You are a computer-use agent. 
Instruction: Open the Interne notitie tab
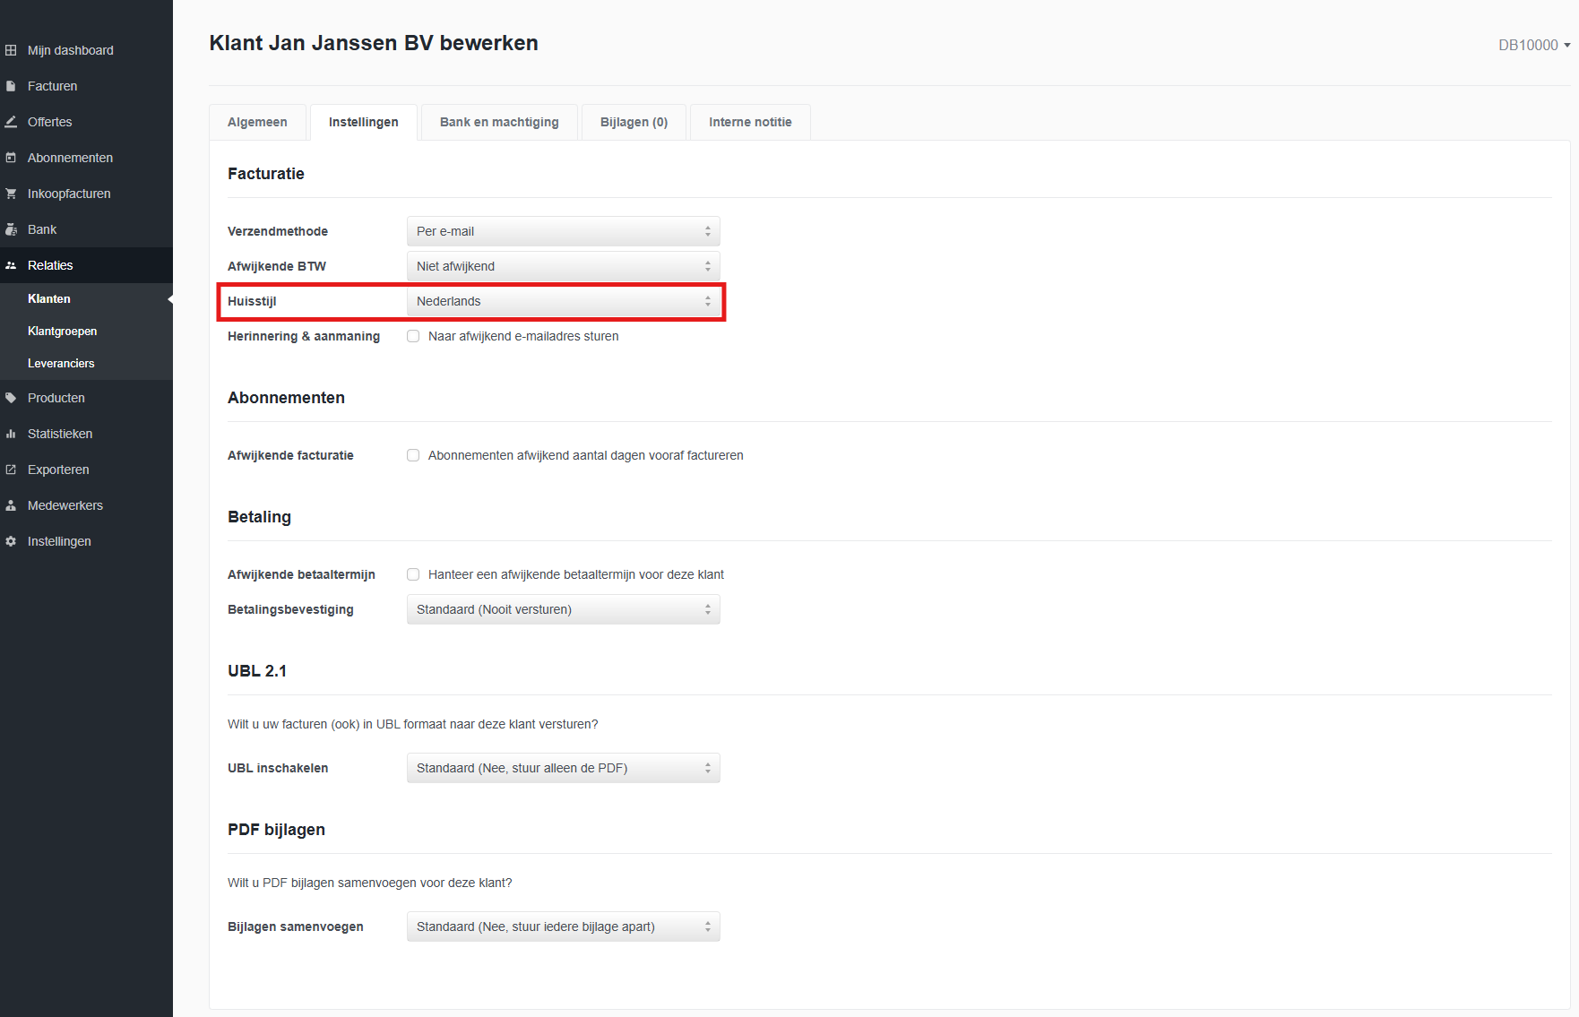[750, 122]
